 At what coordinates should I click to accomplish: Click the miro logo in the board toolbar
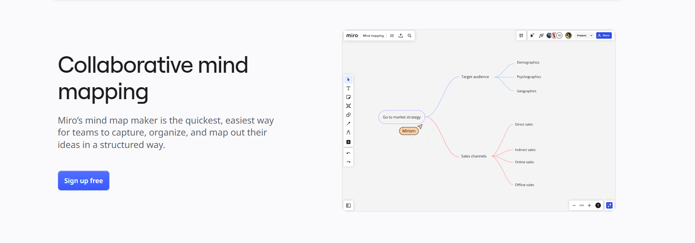click(352, 36)
